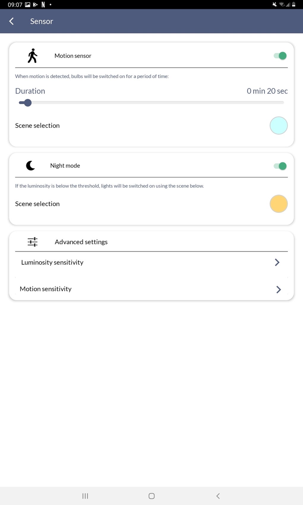Viewport: 303px width, 505px height.
Task: Disable the Motion sensor toggle
Action: [x=280, y=56]
